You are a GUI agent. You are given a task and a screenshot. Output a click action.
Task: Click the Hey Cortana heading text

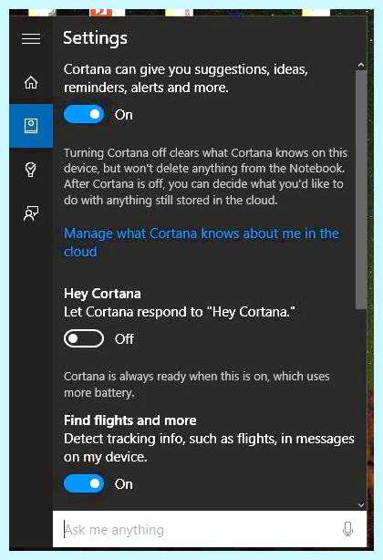pos(102,294)
